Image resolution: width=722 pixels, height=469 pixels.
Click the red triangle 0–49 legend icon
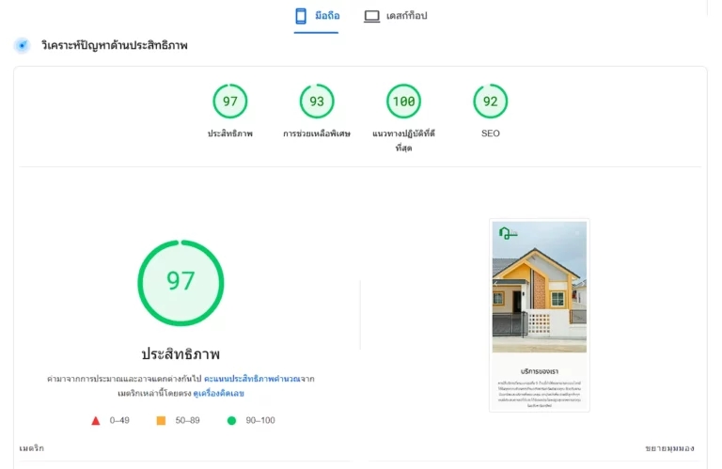click(x=96, y=421)
